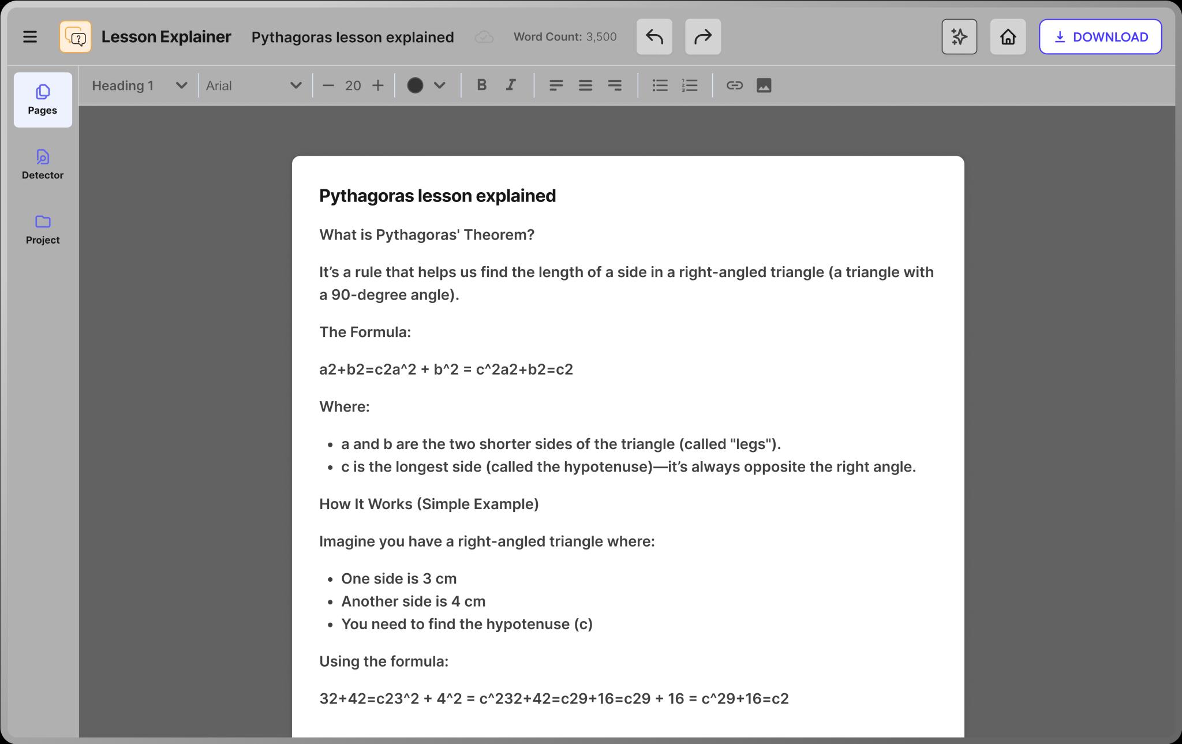Click the DOWNLOAD button
This screenshot has height=744, width=1182.
coord(1100,37)
